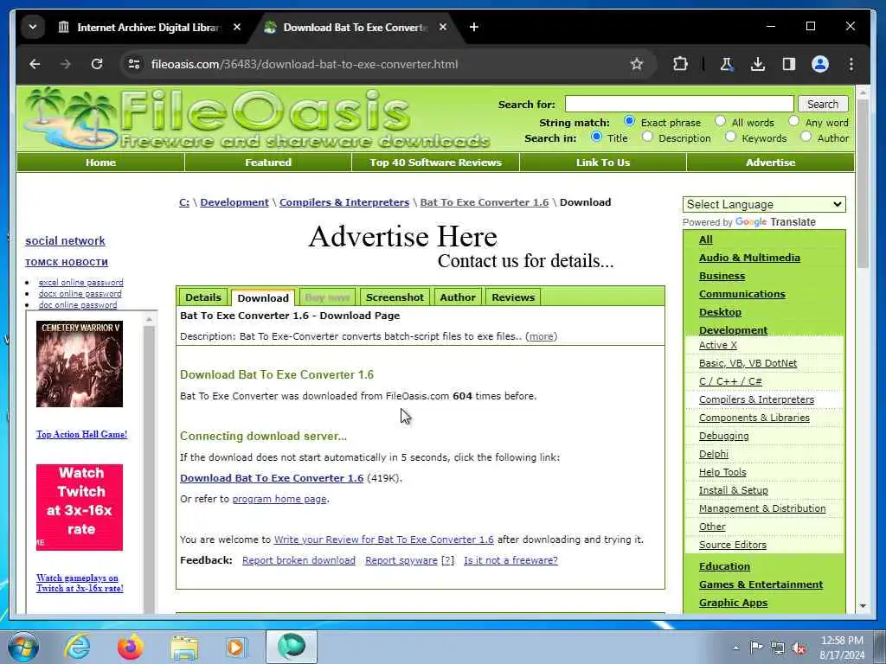This screenshot has width=886, height=664.
Task: Select Exact phrase radio button
Action: point(629,121)
